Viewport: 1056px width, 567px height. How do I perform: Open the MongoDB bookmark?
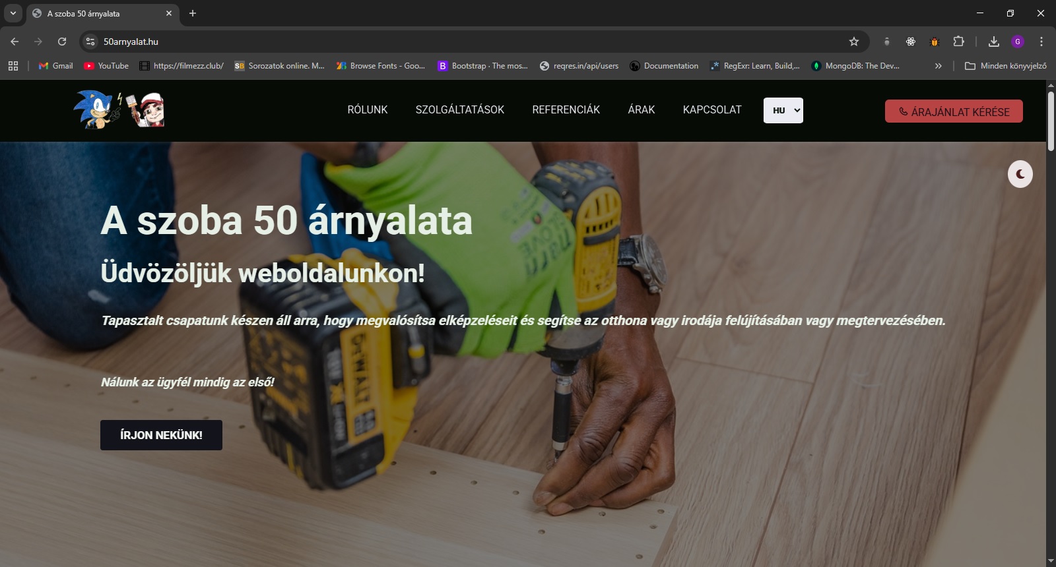(x=856, y=66)
